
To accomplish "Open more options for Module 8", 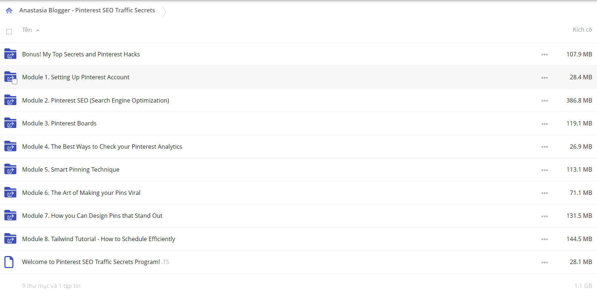I will (544, 239).
